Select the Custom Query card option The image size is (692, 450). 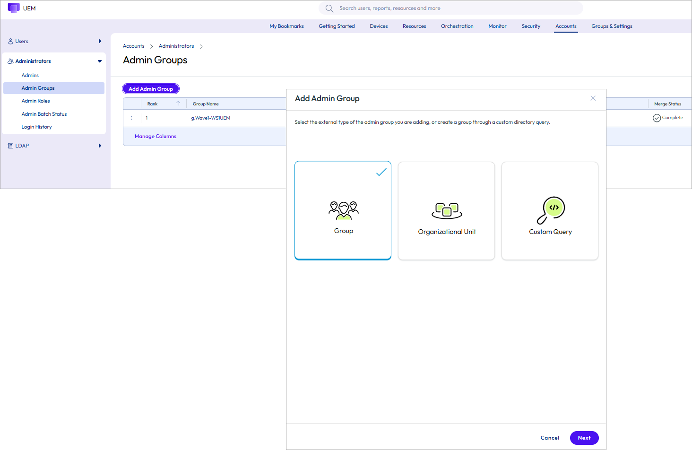point(550,211)
